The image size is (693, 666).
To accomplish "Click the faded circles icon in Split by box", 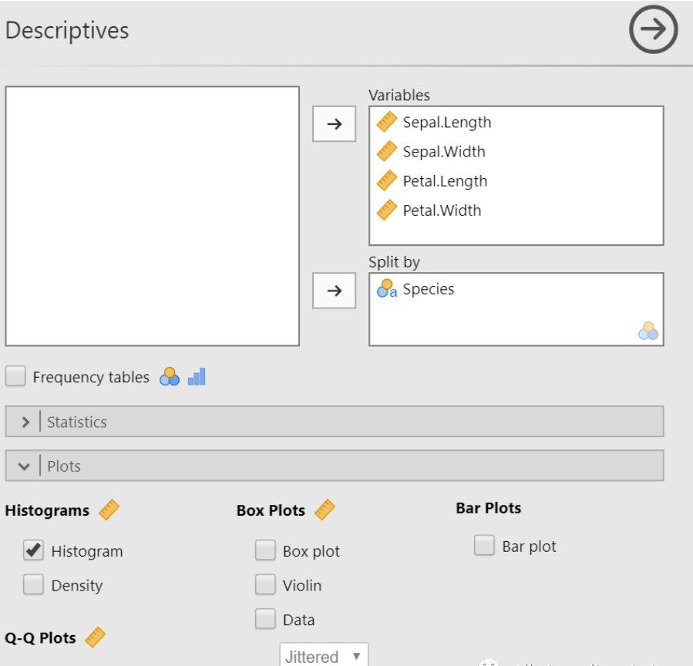I will 648,331.
